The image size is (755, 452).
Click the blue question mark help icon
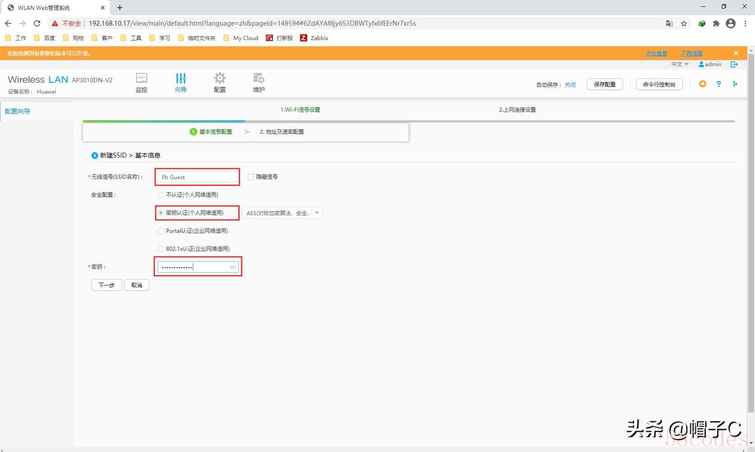[x=719, y=84]
